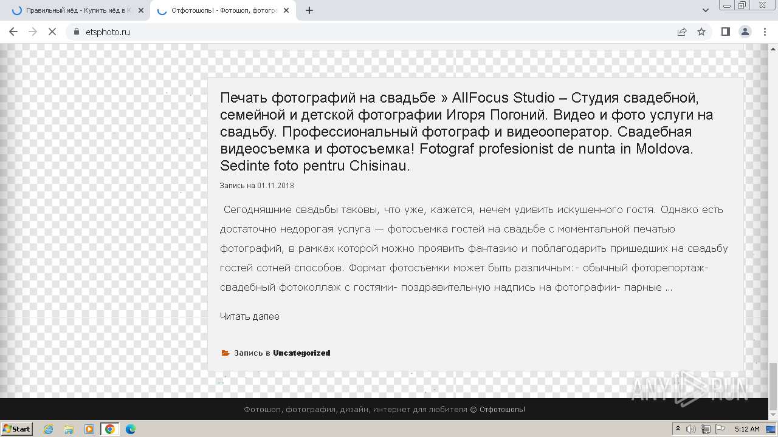Viewport: 778px width, 437px height.
Task: Close the Правильный мёд tab
Action: point(141,10)
